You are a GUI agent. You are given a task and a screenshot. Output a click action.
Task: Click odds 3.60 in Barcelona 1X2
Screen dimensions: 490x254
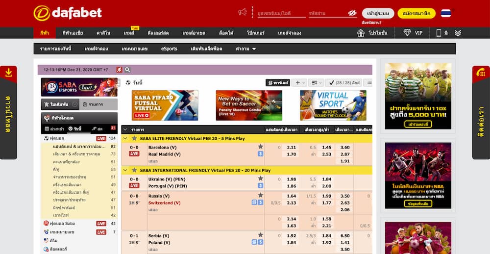pos(344,147)
